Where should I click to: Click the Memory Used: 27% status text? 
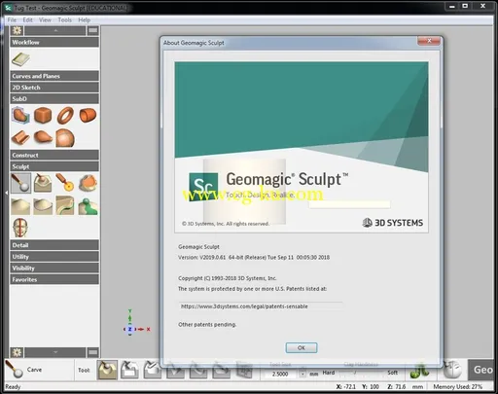(458, 386)
